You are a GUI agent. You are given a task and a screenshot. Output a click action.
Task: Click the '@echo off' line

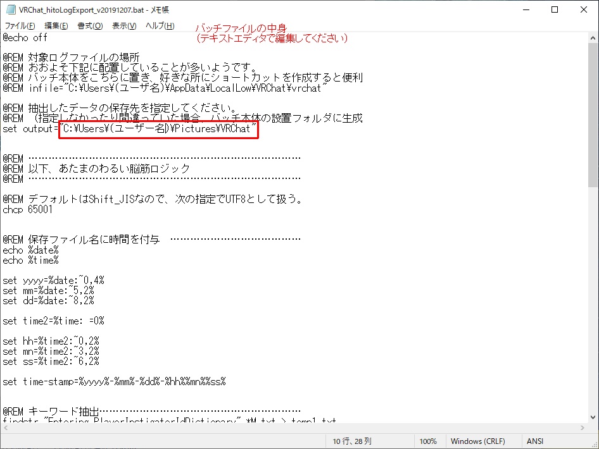25,38
